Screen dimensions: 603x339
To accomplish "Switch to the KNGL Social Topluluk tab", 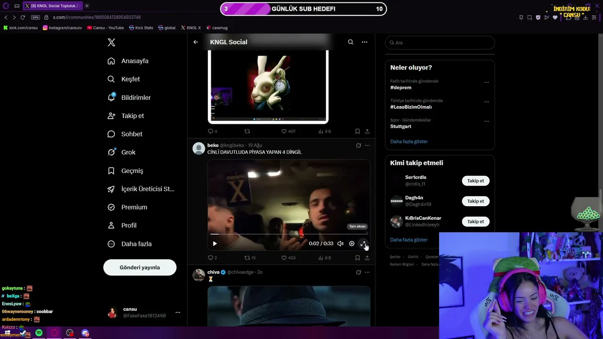I will pos(53,6).
